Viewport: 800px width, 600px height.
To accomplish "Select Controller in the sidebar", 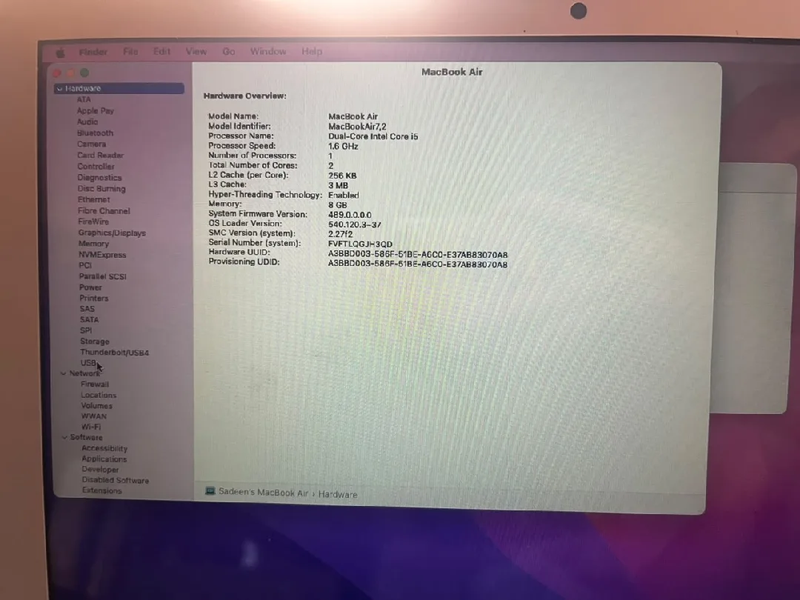I will pyautogui.click(x=96, y=167).
